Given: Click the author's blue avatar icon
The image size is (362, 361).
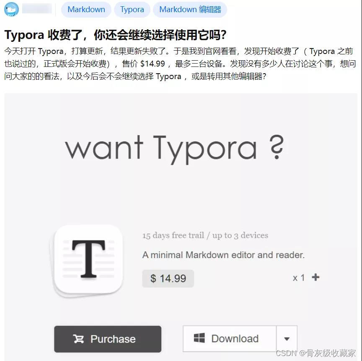Looking at the screenshot, I should click(11, 9).
